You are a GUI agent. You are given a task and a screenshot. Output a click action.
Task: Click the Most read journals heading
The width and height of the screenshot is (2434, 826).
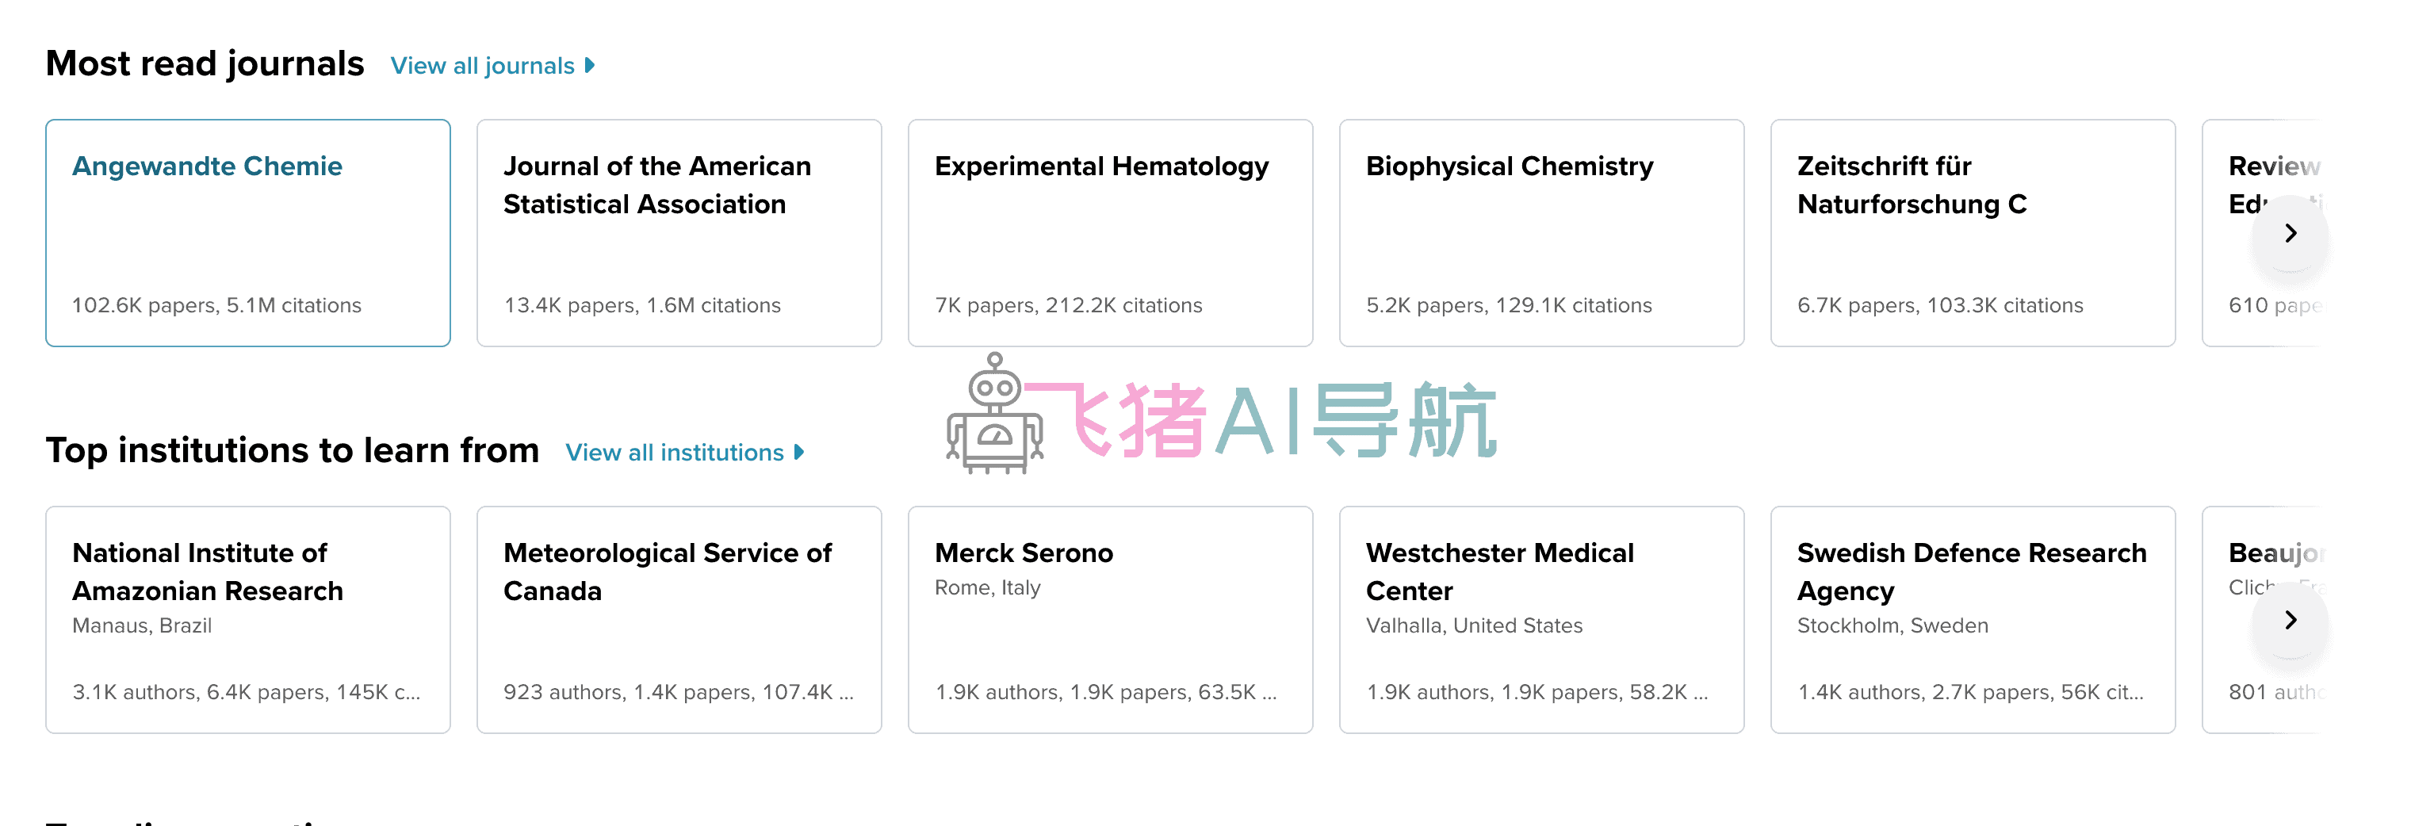tap(205, 64)
